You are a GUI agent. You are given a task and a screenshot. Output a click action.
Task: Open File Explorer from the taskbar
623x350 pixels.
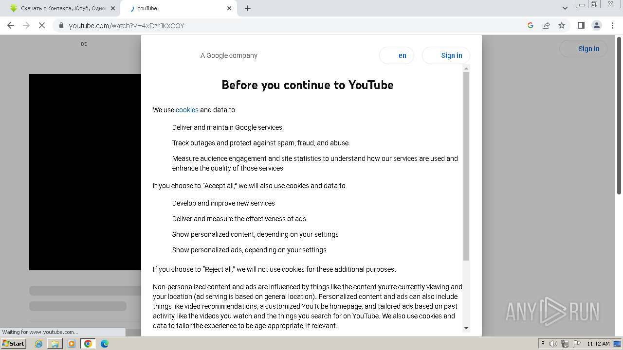55,344
